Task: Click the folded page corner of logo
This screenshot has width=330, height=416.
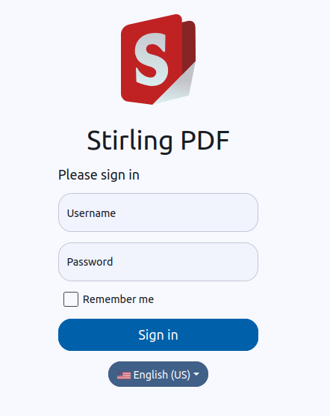Action: pyautogui.click(x=175, y=85)
